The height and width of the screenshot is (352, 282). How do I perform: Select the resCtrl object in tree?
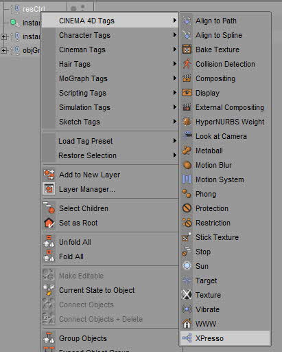(34, 9)
